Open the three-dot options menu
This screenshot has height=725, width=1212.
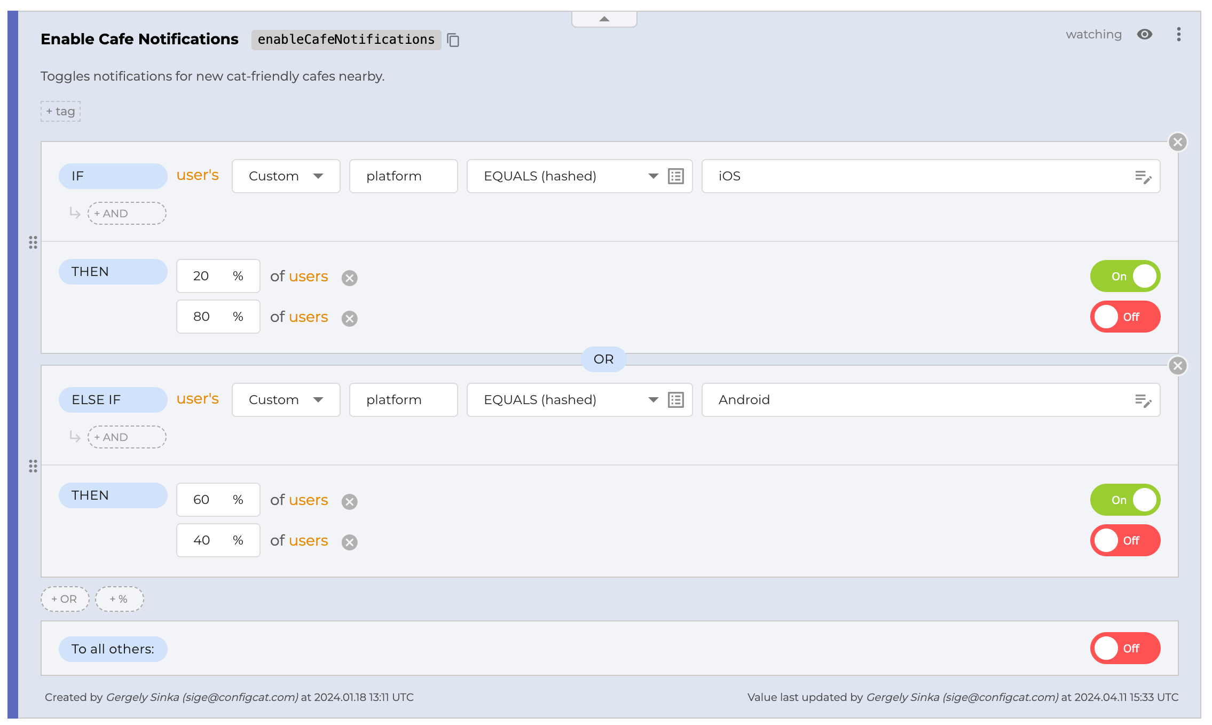tap(1178, 35)
